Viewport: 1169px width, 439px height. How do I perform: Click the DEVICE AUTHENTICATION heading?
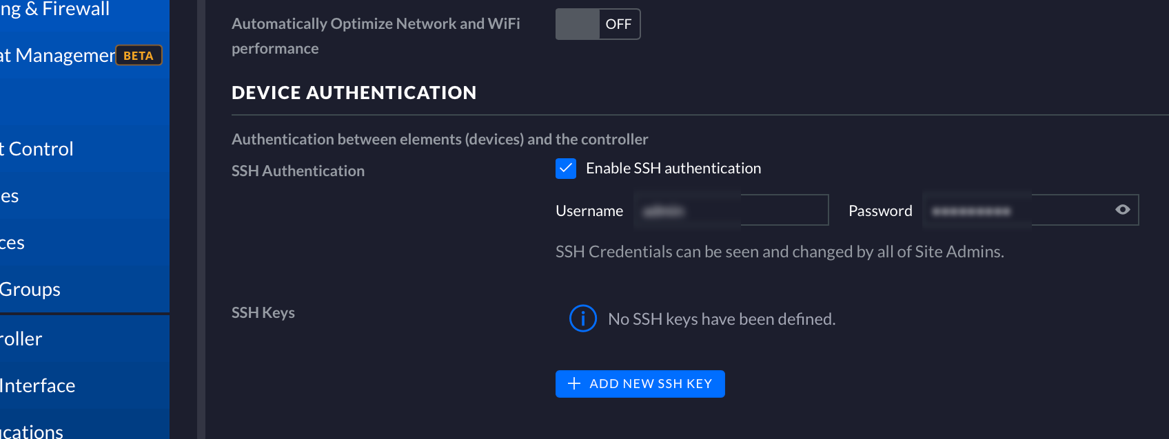354,93
